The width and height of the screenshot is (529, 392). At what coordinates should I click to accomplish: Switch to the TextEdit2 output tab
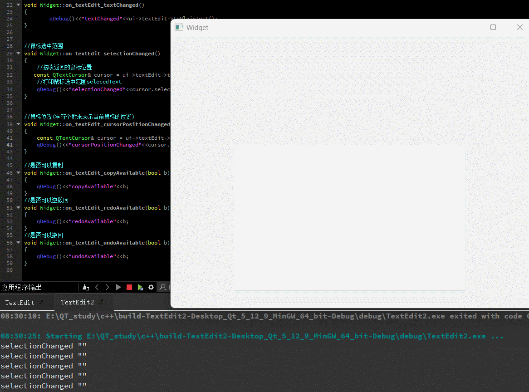[77, 302]
